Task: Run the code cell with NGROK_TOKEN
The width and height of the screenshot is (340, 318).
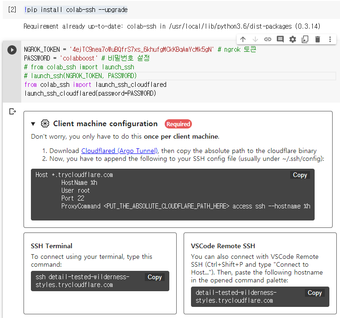Action: point(12,50)
